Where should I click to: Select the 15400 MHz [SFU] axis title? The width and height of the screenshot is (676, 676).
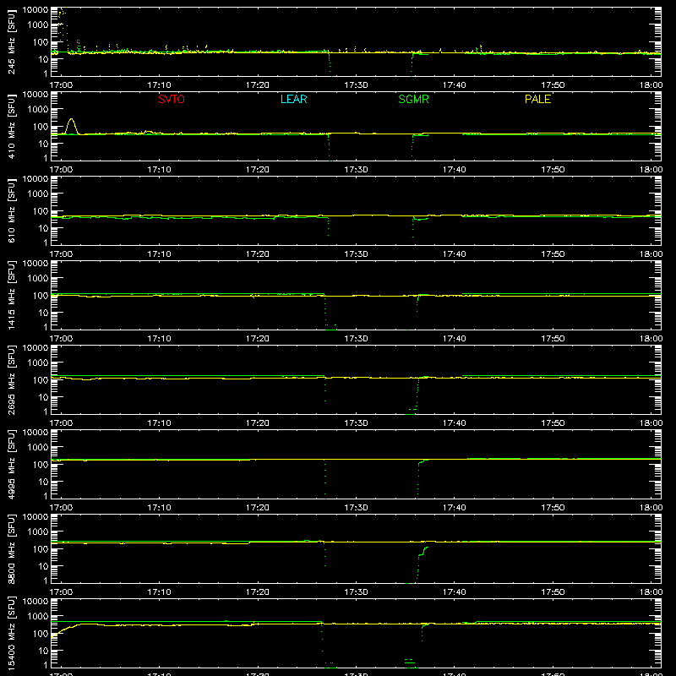(x=12, y=633)
